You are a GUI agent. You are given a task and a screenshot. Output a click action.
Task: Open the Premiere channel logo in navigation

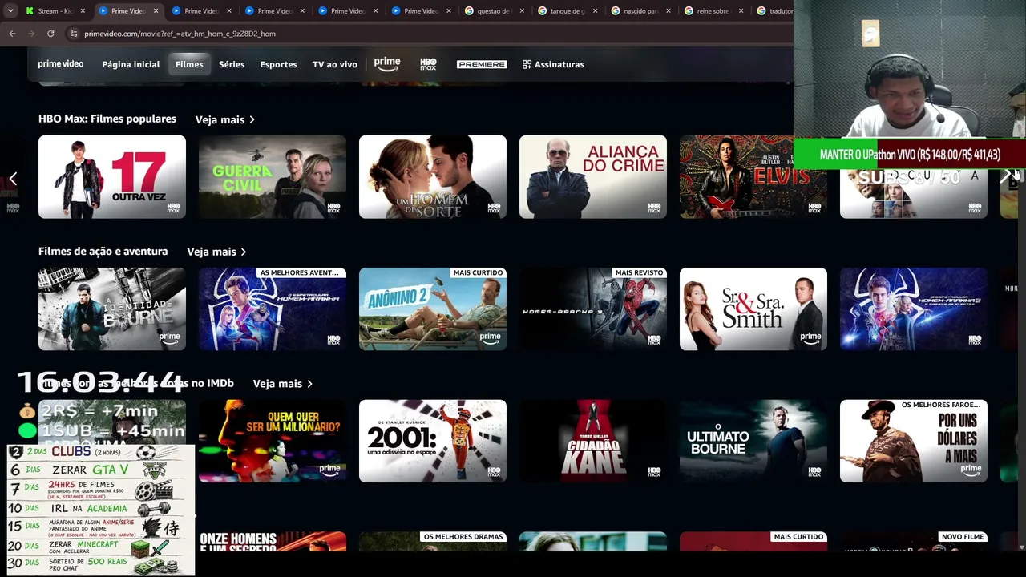click(482, 64)
